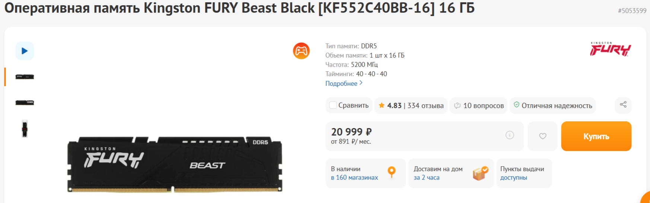Image resolution: width=650 pixels, height=203 pixels.
Task: Select the second RAM thumbnail
Action: tap(25, 102)
